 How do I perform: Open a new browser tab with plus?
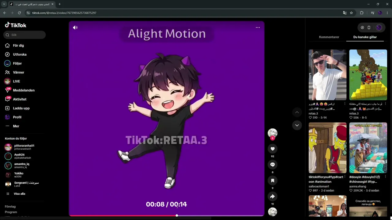pos(59,4)
